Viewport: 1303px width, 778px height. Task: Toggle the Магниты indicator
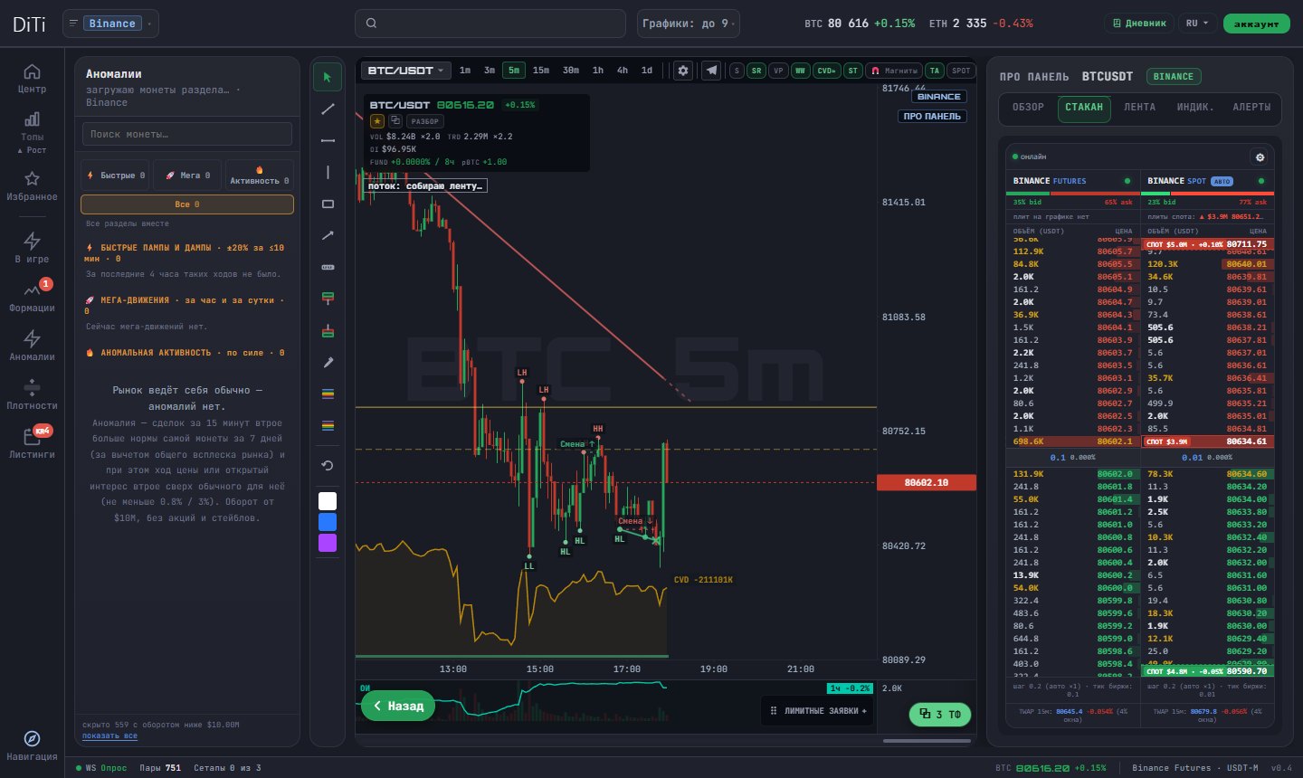(894, 71)
